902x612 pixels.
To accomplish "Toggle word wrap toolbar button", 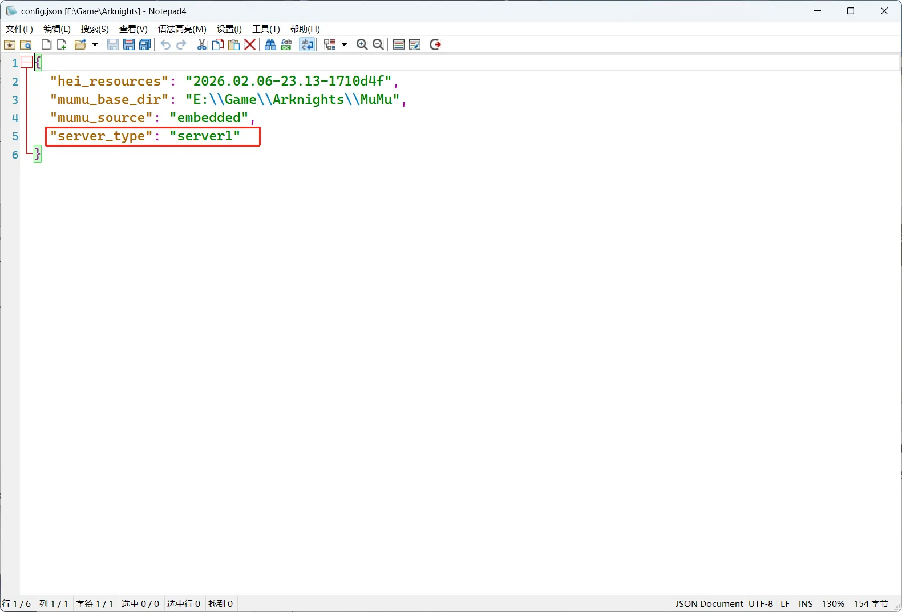I will pyautogui.click(x=308, y=44).
